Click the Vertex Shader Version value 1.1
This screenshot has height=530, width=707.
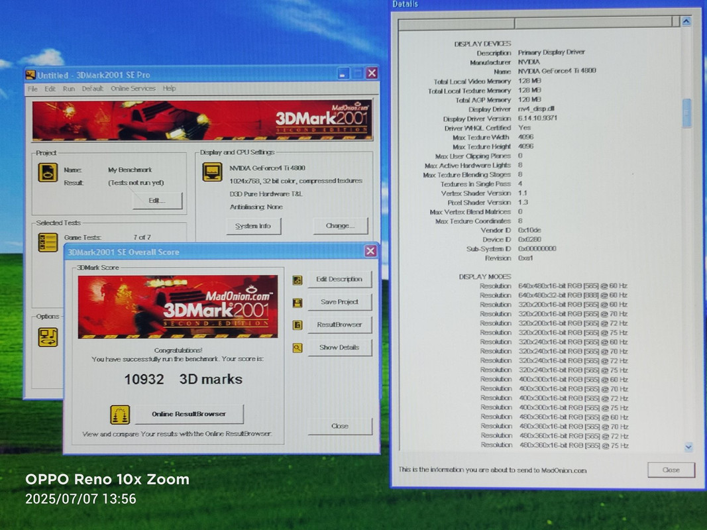[x=523, y=193]
